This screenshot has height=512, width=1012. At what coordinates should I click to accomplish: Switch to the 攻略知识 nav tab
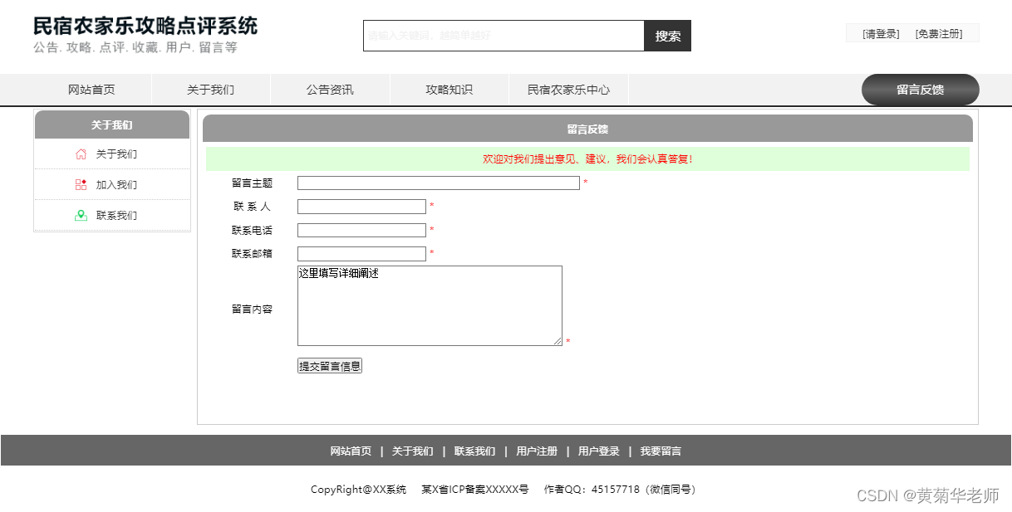tap(449, 90)
